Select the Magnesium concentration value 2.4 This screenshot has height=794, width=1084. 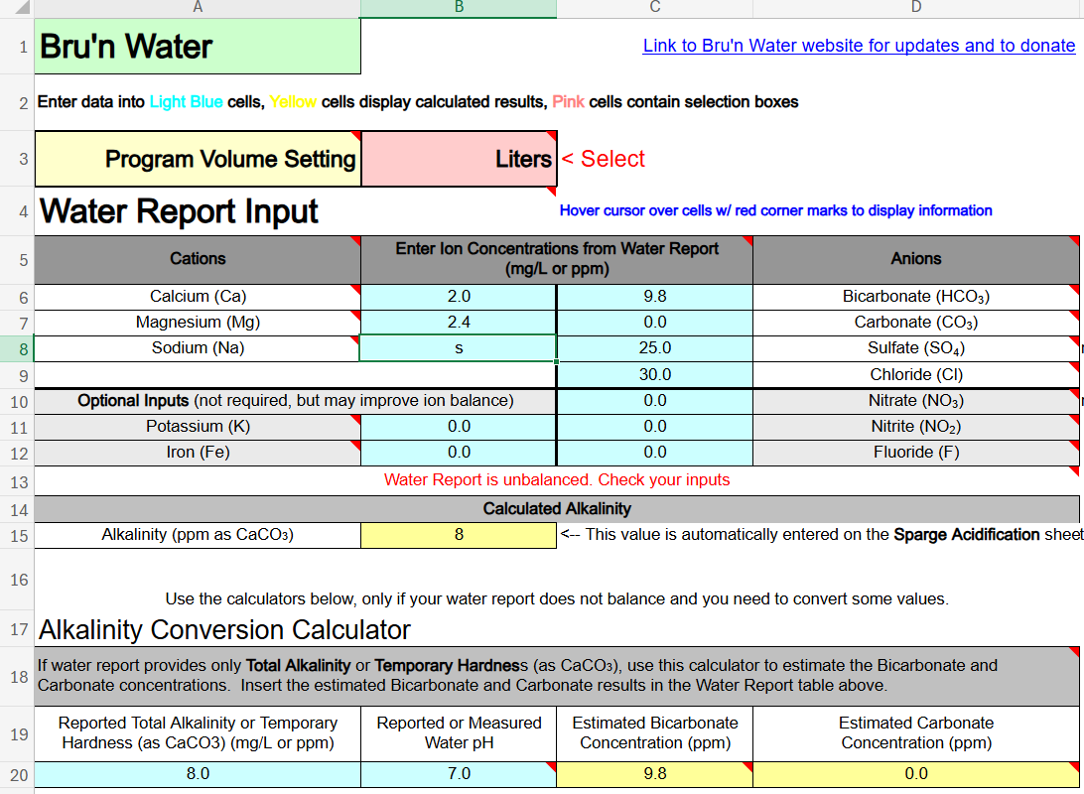click(x=459, y=323)
